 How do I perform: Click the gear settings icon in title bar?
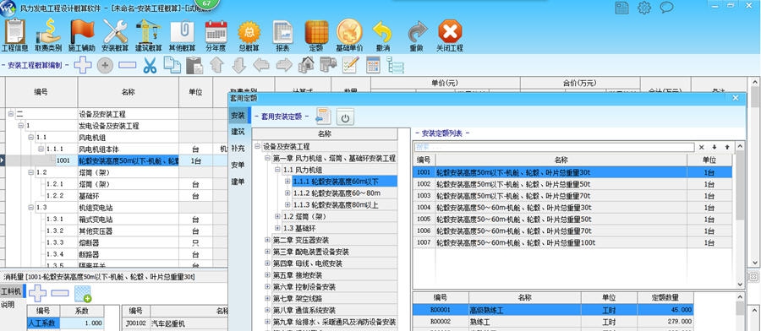tap(644, 8)
